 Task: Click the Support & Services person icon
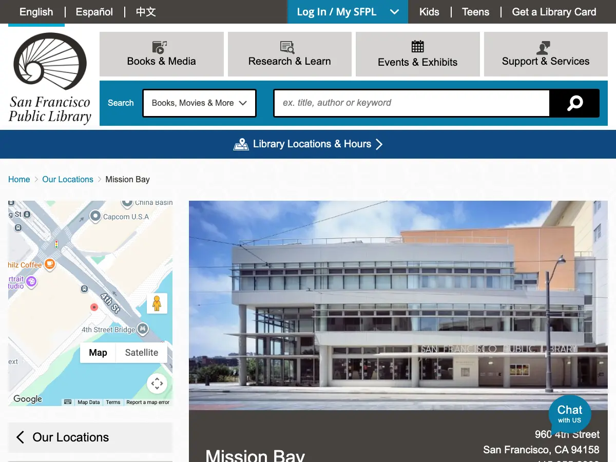pyautogui.click(x=543, y=48)
